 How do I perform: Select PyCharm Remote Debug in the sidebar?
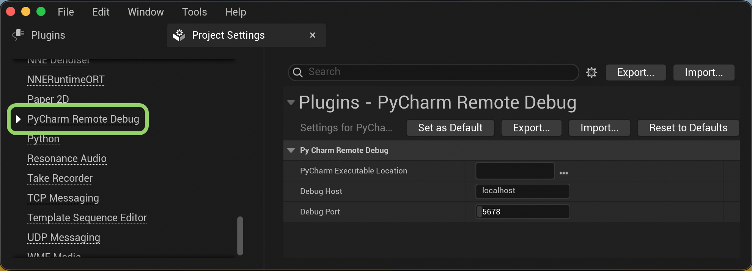[83, 119]
